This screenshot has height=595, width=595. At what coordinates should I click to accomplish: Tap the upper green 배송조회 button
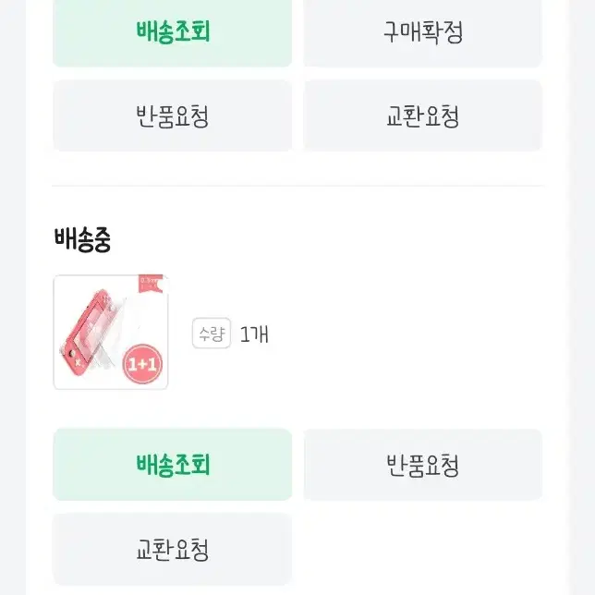172,32
